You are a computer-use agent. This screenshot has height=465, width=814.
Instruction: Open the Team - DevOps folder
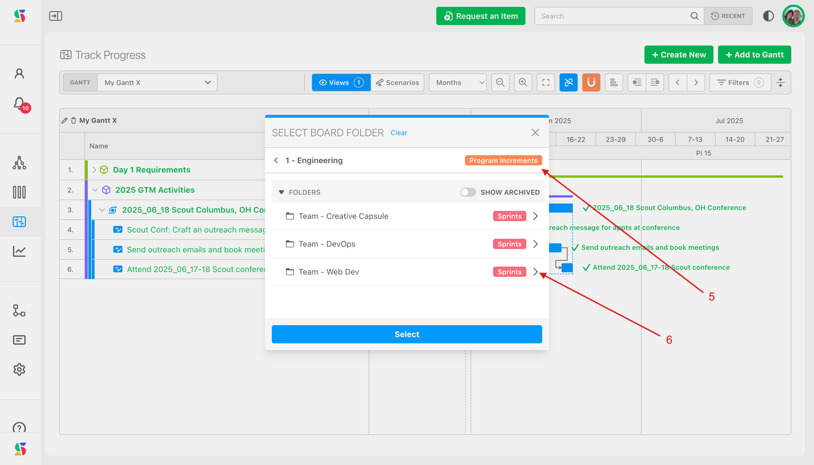pyautogui.click(x=535, y=244)
